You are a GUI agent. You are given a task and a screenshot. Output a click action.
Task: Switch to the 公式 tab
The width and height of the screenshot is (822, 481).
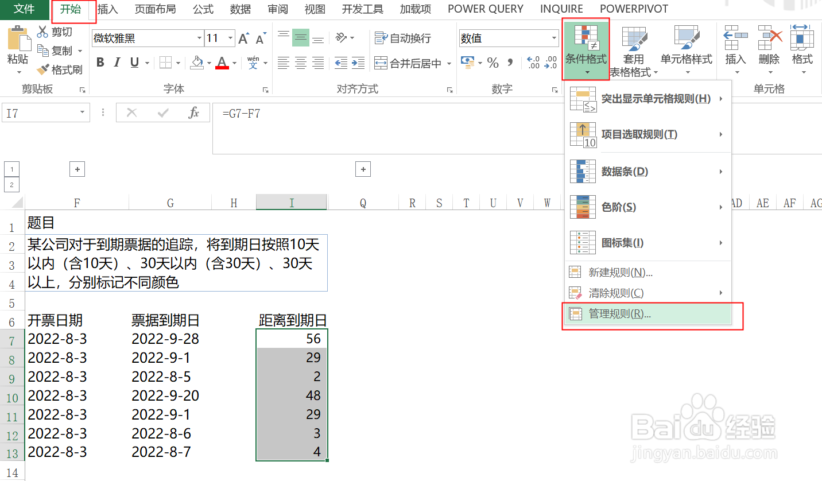click(203, 9)
